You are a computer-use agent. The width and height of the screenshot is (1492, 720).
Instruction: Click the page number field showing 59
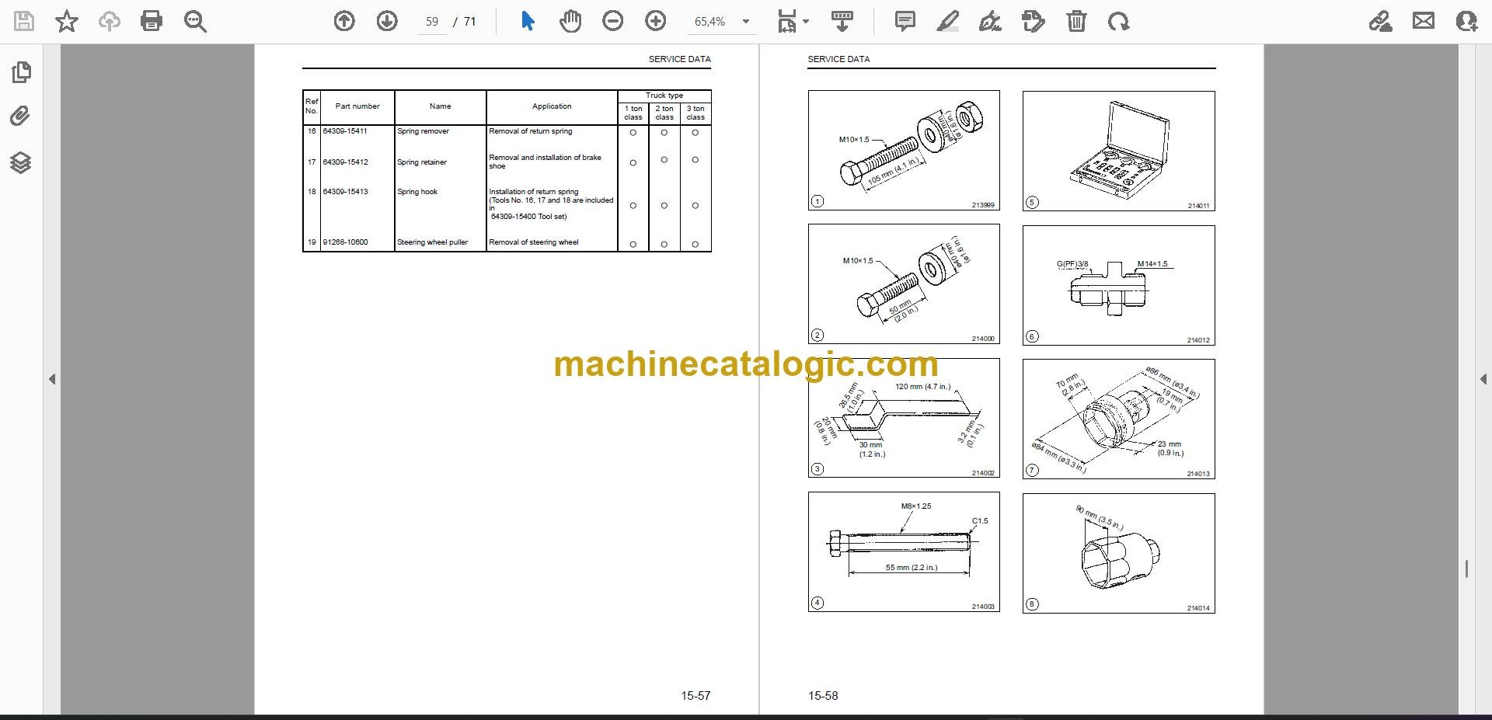(432, 22)
